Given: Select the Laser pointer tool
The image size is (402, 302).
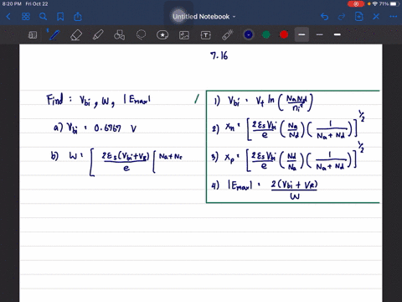Looking at the screenshot, I should pyautogui.click(x=228, y=34).
